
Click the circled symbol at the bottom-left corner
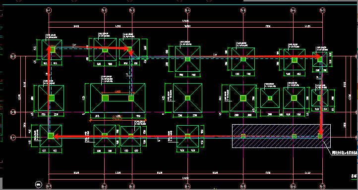pyautogui.click(x=39, y=184)
